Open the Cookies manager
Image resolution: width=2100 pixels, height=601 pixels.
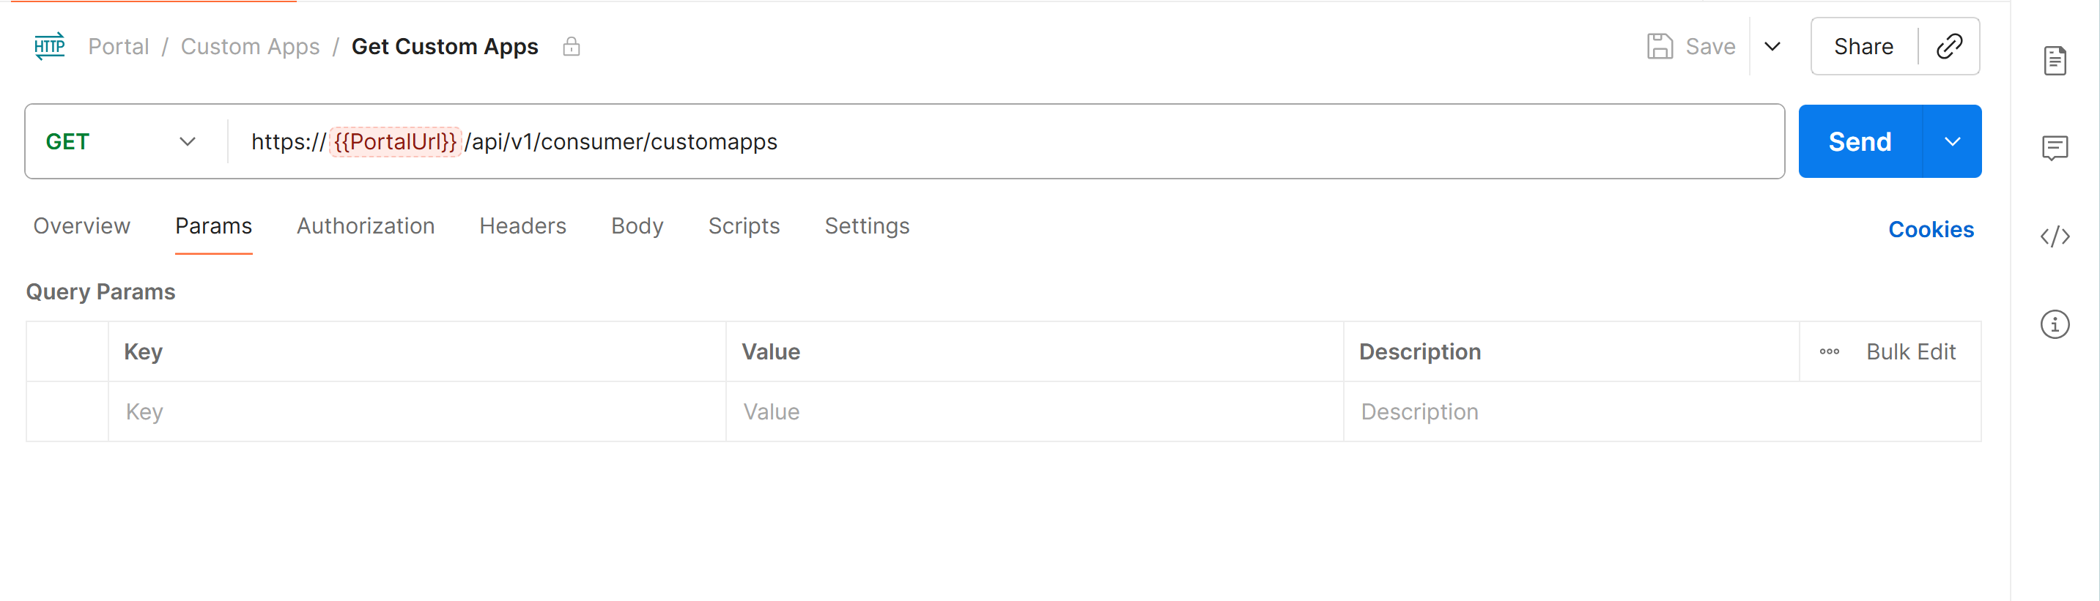pyautogui.click(x=1931, y=229)
